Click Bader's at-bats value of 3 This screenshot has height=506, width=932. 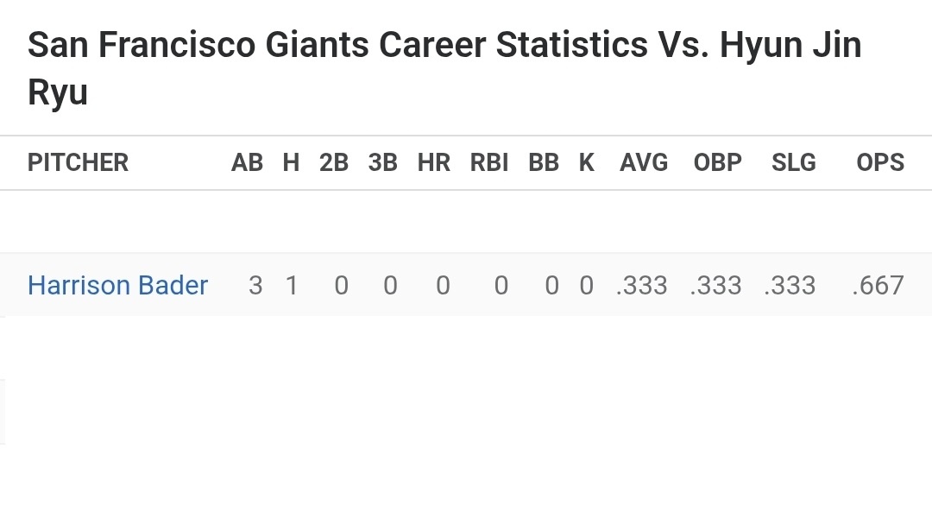pyautogui.click(x=255, y=286)
